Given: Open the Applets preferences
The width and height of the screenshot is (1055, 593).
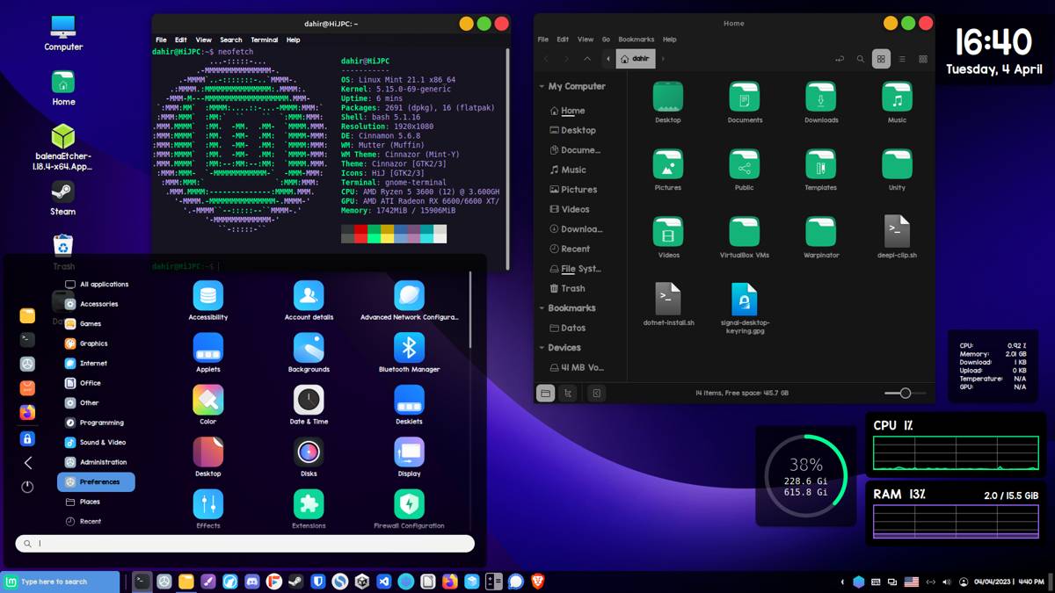Looking at the screenshot, I should [208, 353].
